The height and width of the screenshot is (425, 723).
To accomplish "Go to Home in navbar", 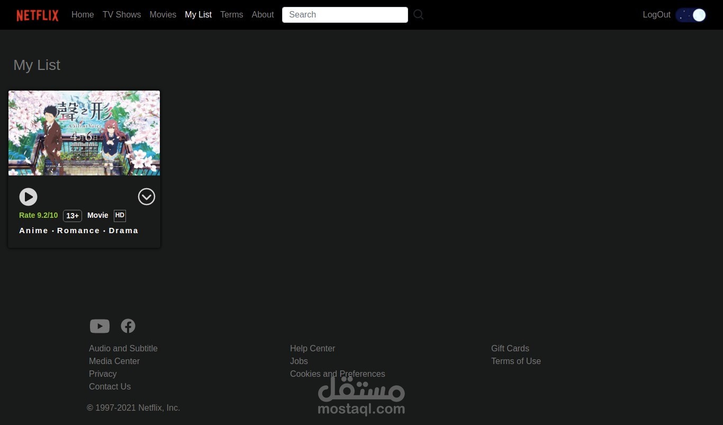I will [83, 15].
